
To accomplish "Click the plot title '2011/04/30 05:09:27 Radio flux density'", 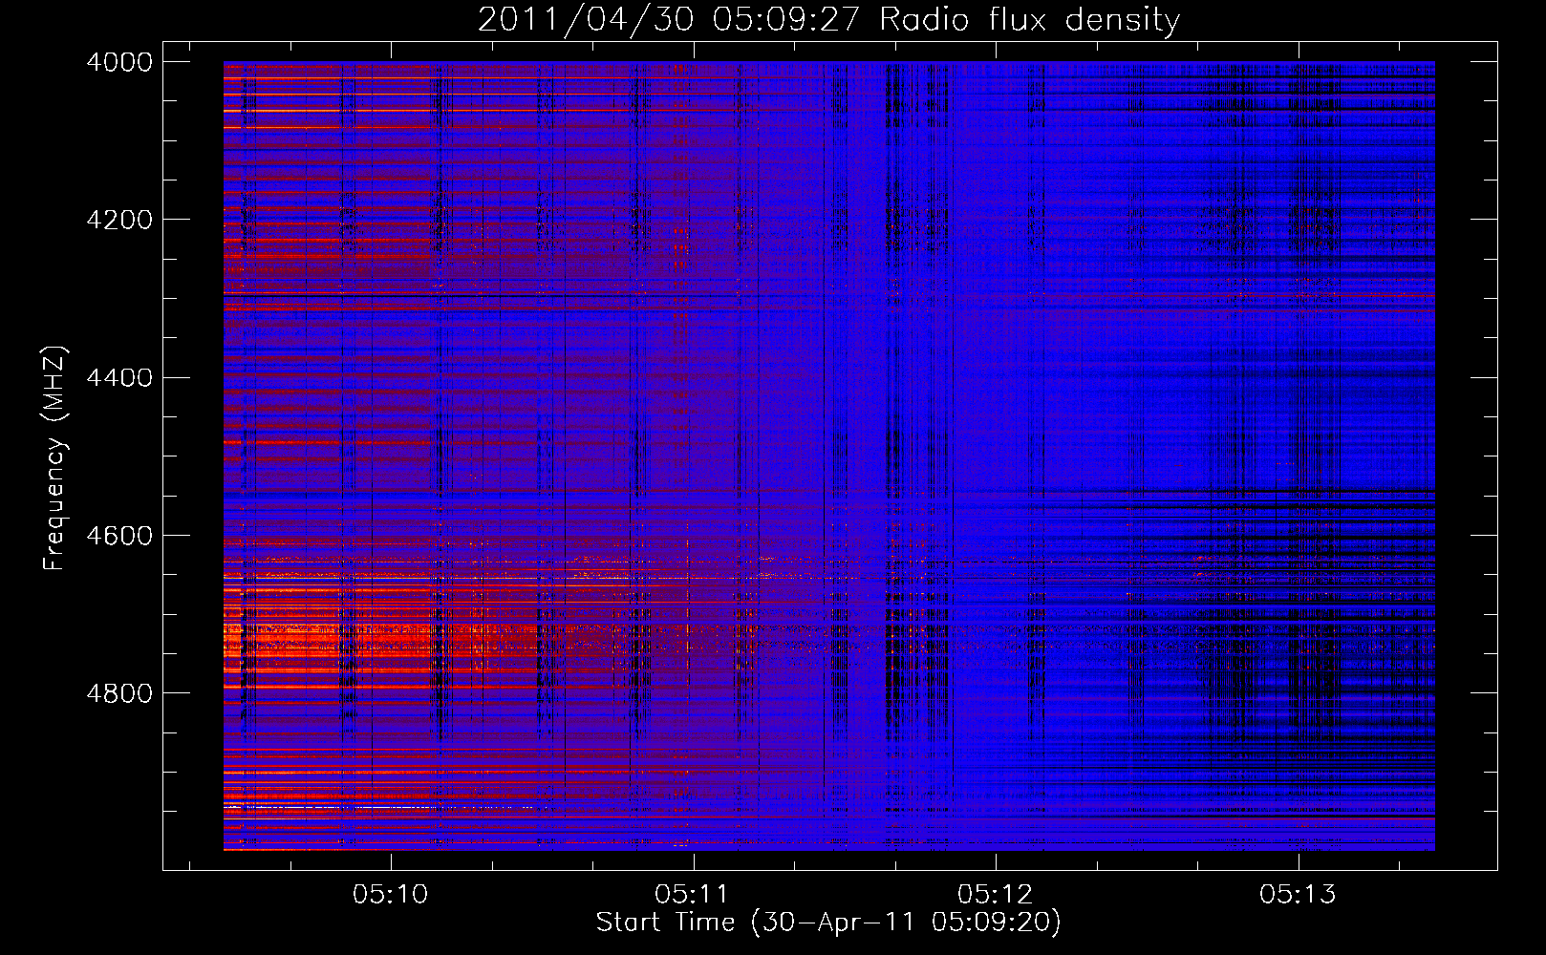I will point(828,20).
